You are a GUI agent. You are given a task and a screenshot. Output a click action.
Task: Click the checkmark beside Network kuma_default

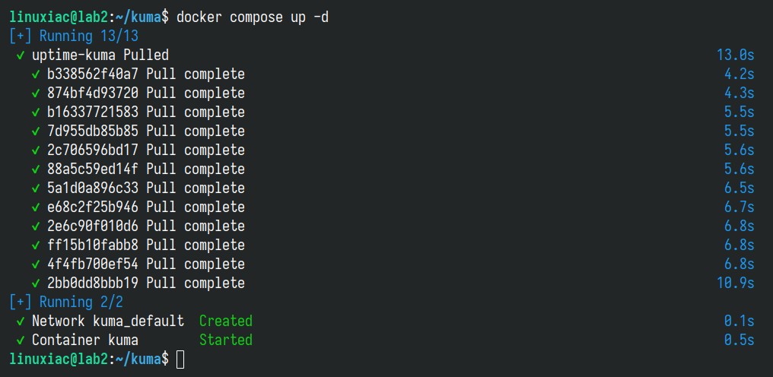click(x=21, y=322)
